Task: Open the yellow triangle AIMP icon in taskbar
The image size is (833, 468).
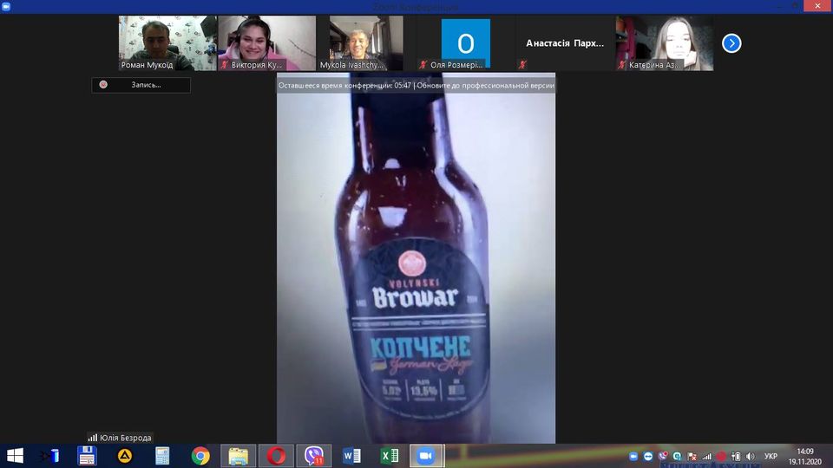Action: coord(125,456)
